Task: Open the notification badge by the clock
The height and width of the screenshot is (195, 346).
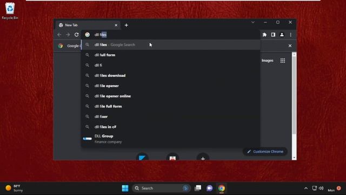Action: (x=338, y=188)
